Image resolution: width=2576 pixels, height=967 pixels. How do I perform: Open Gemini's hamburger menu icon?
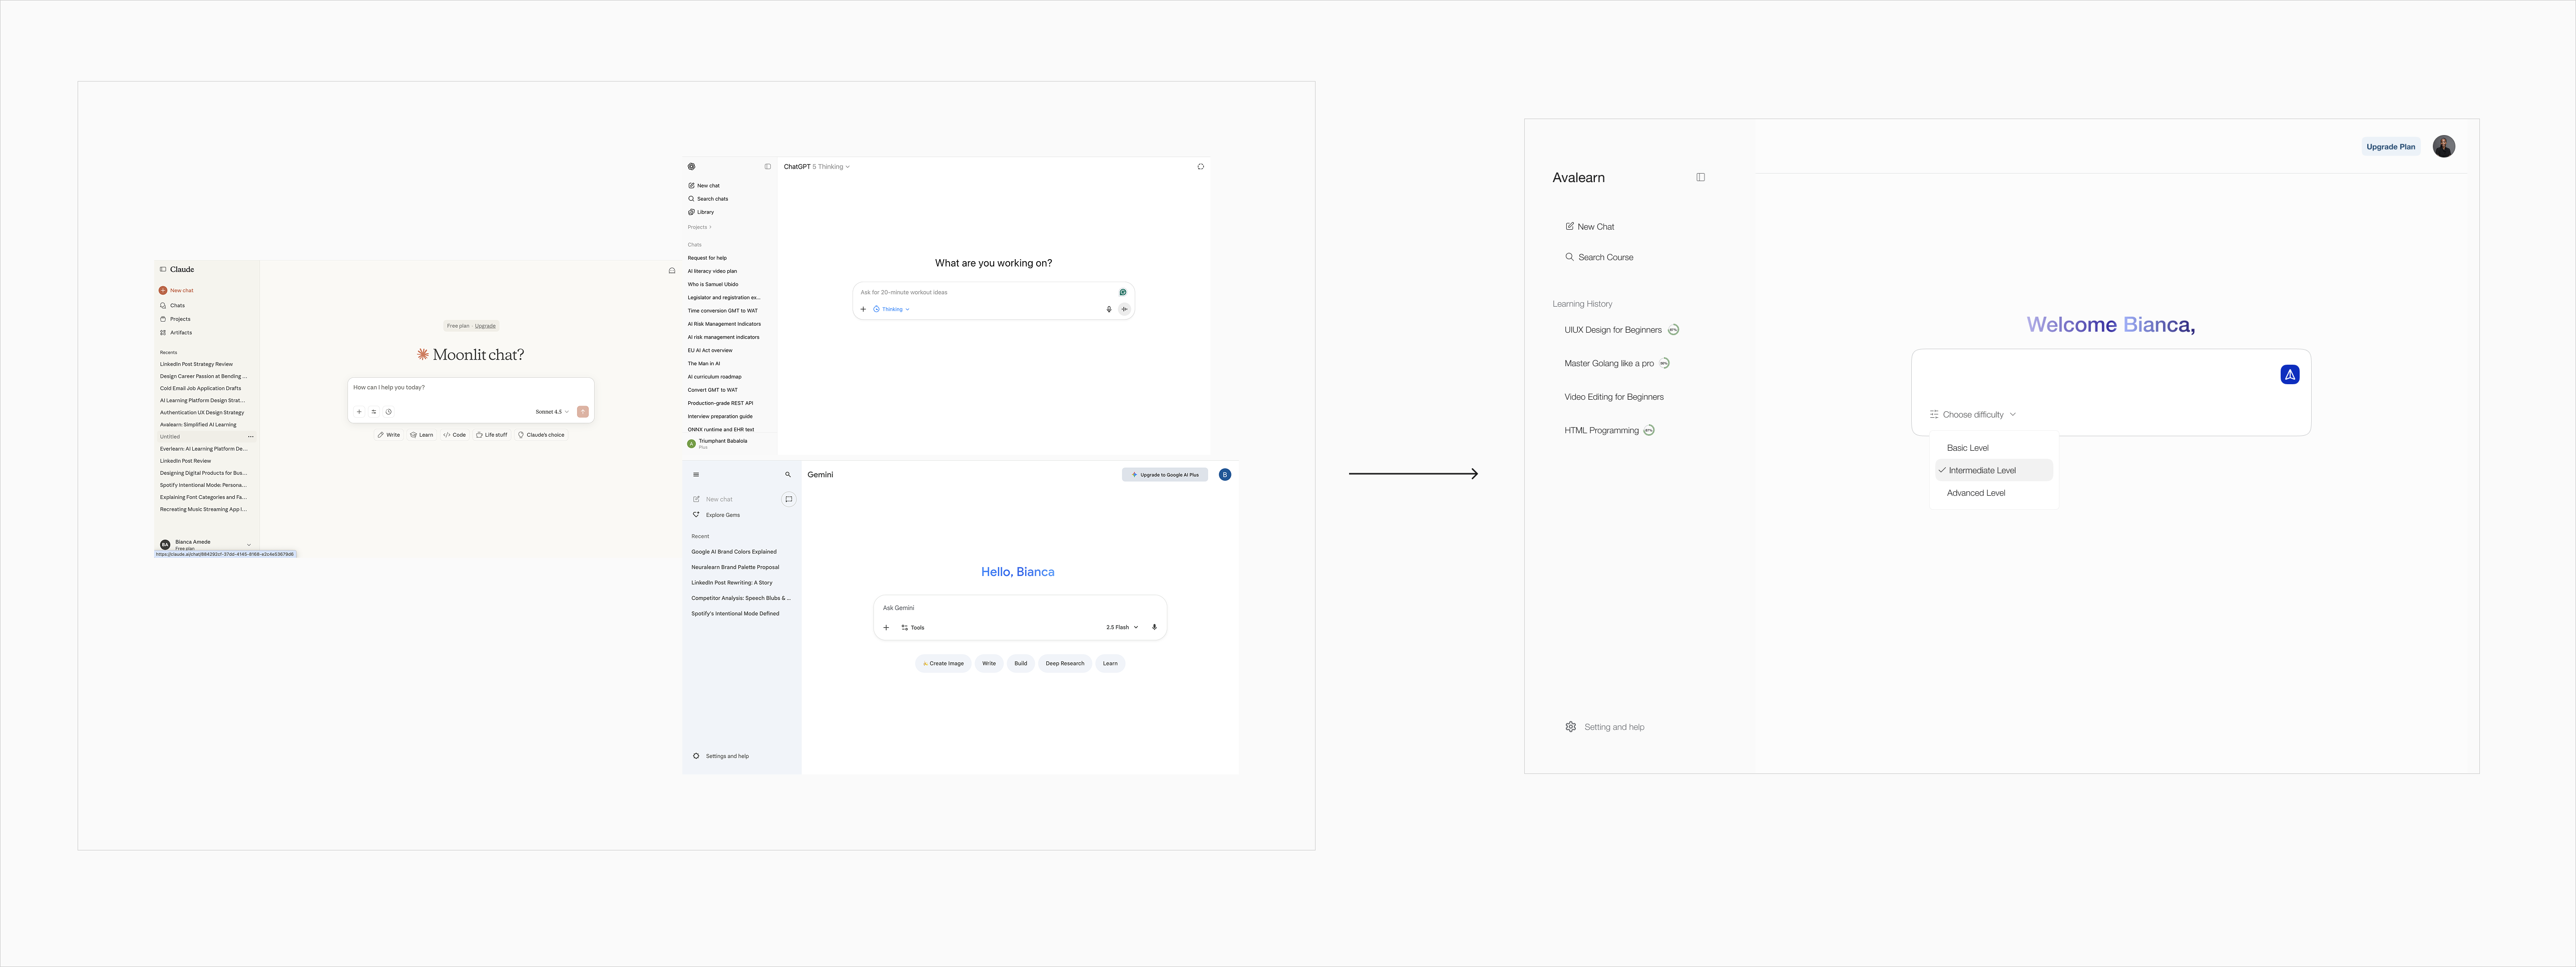tap(696, 475)
